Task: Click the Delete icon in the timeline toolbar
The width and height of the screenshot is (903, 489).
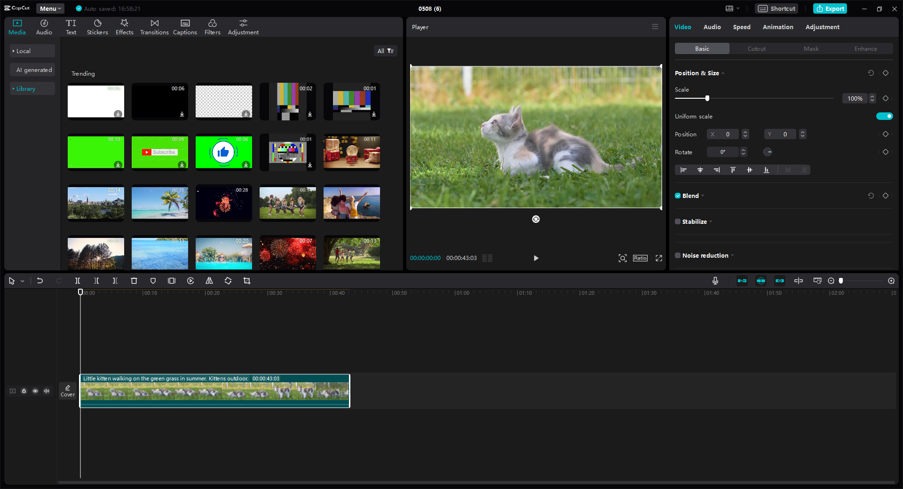Action: tap(134, 281)
